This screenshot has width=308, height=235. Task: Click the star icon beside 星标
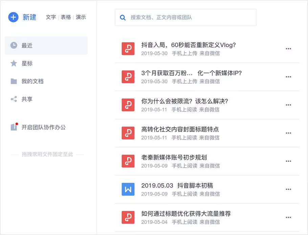(14, 63)
